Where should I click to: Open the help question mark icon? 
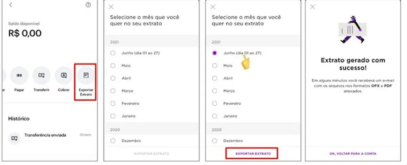[88, 5]
